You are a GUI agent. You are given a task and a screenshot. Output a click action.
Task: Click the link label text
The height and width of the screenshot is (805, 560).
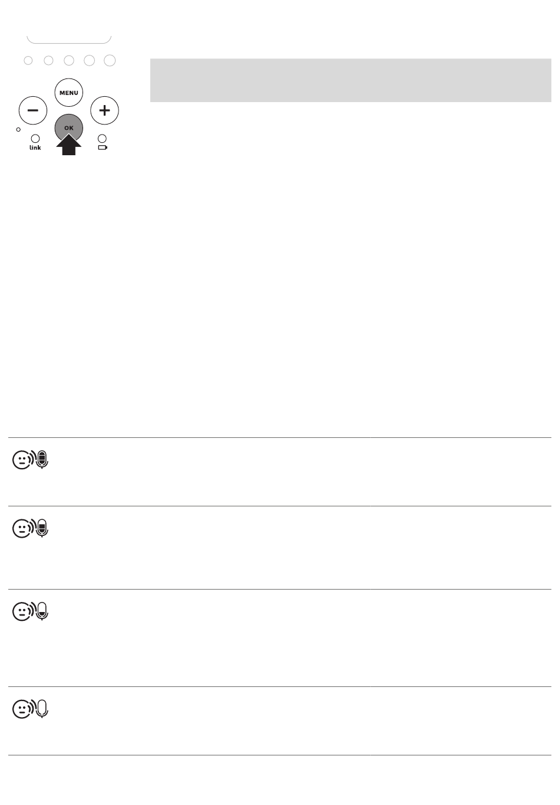[35, 148]
